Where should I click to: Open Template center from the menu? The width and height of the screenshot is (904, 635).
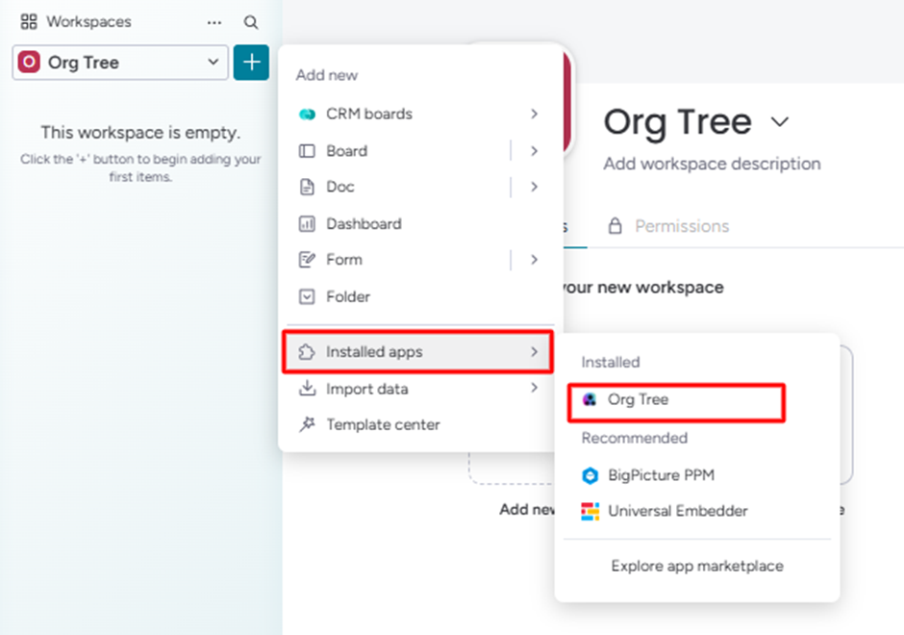pos(418,424)
